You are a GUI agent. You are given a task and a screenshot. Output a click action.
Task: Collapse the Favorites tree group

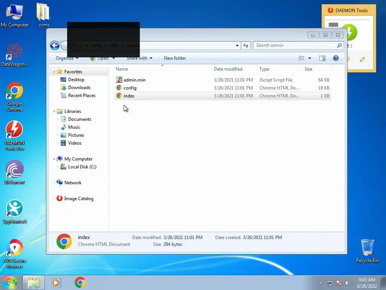(54, 71)
